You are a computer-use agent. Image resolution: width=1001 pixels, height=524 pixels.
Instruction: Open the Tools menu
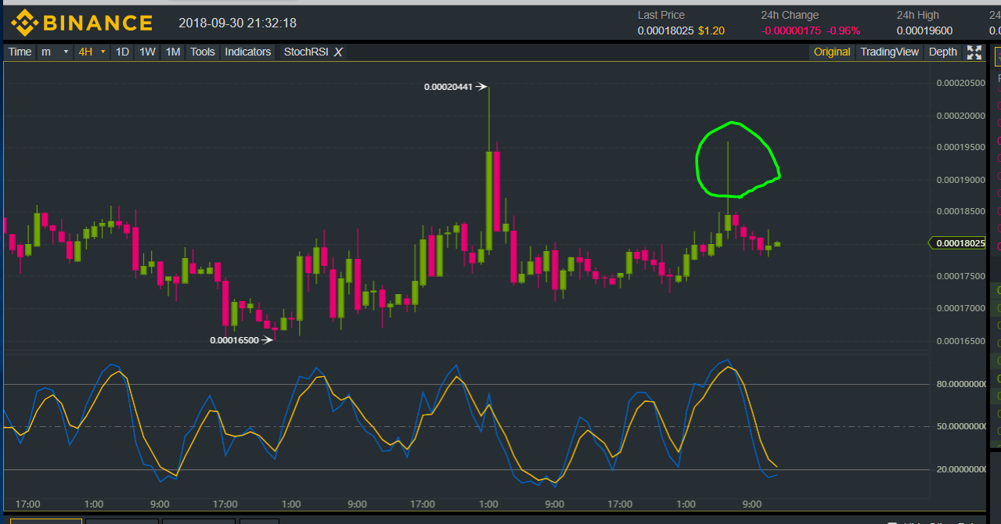202,52
